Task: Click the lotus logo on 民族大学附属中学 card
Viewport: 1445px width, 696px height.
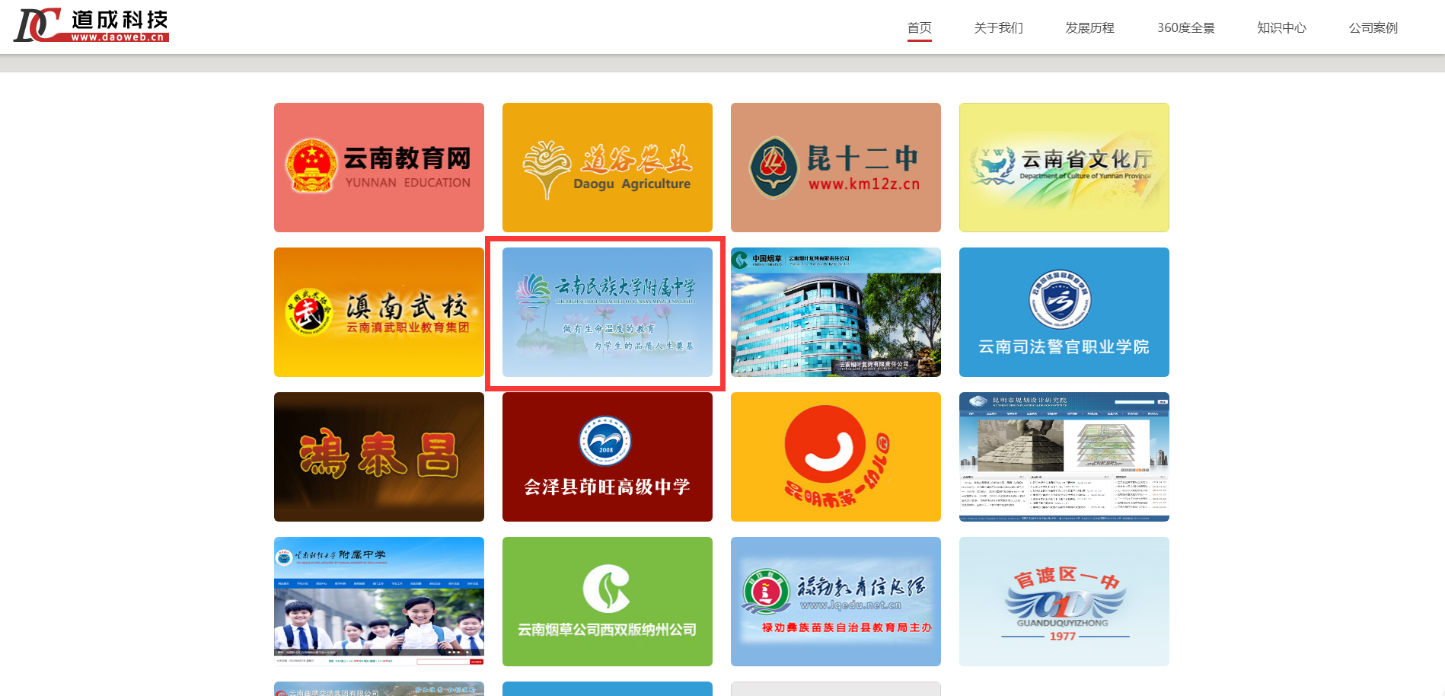Action: [533, 289]
